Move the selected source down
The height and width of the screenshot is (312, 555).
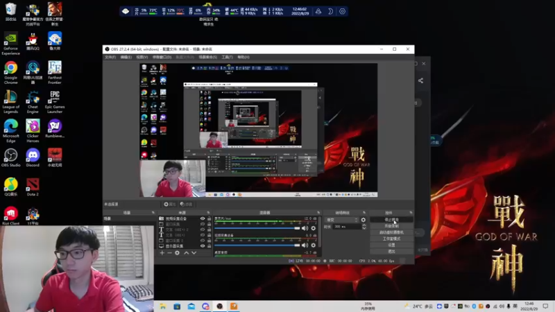coord(194,253)
